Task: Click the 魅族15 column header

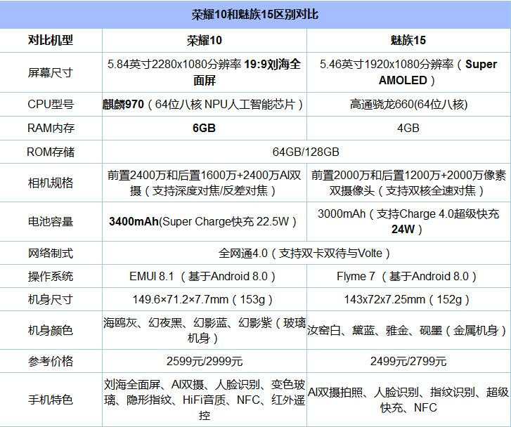Action: (x=408, y=41)
